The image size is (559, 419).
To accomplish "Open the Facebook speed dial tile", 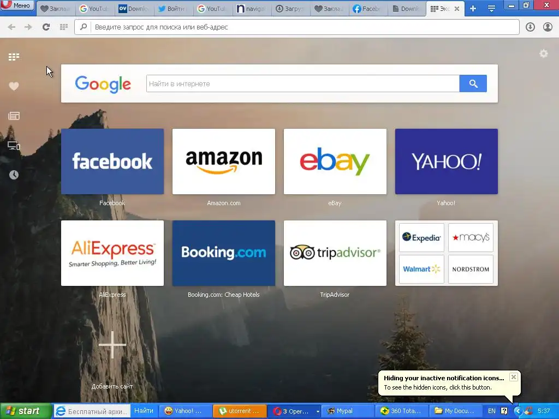I will (112, 161).
